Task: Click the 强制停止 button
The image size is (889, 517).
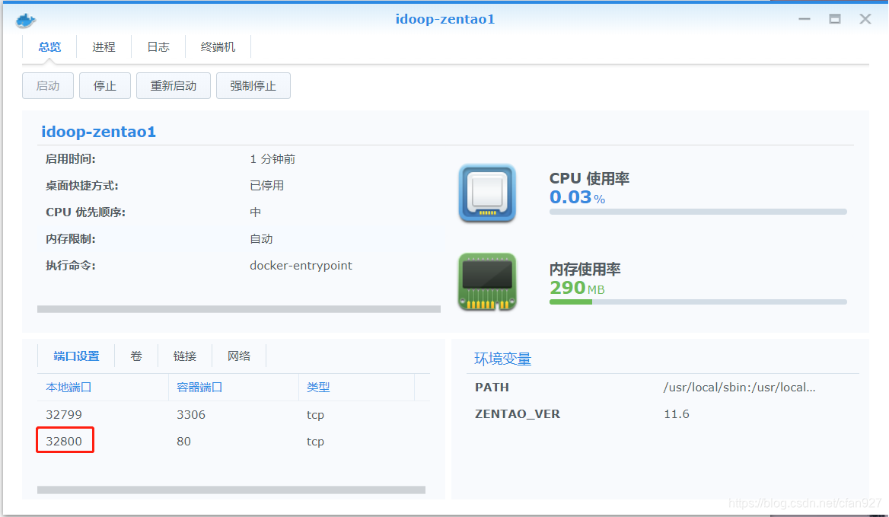Action: pos(253,85)
